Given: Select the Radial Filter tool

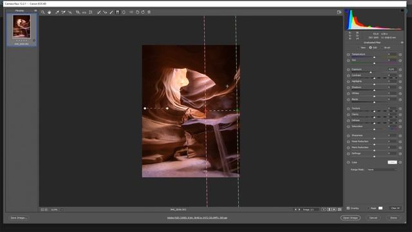Looking at the screenshot, I should (x=124, y=12).
